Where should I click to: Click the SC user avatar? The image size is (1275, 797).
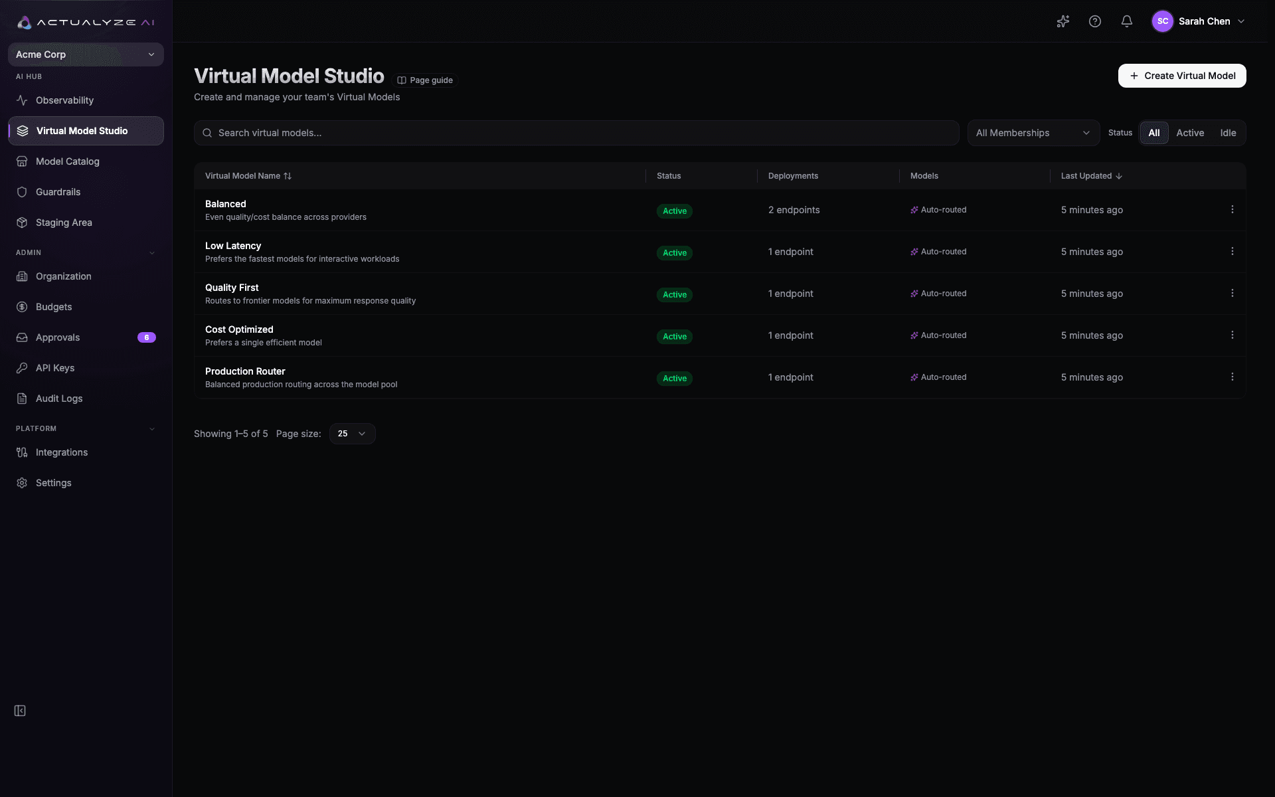(x=1163, y=21)
